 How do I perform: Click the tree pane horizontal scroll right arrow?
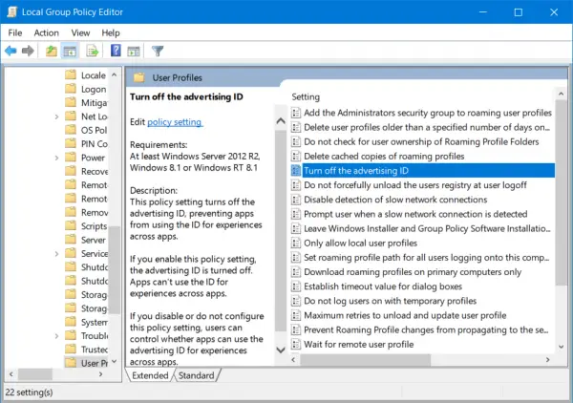pyautogui.click(x=100, y=374)
